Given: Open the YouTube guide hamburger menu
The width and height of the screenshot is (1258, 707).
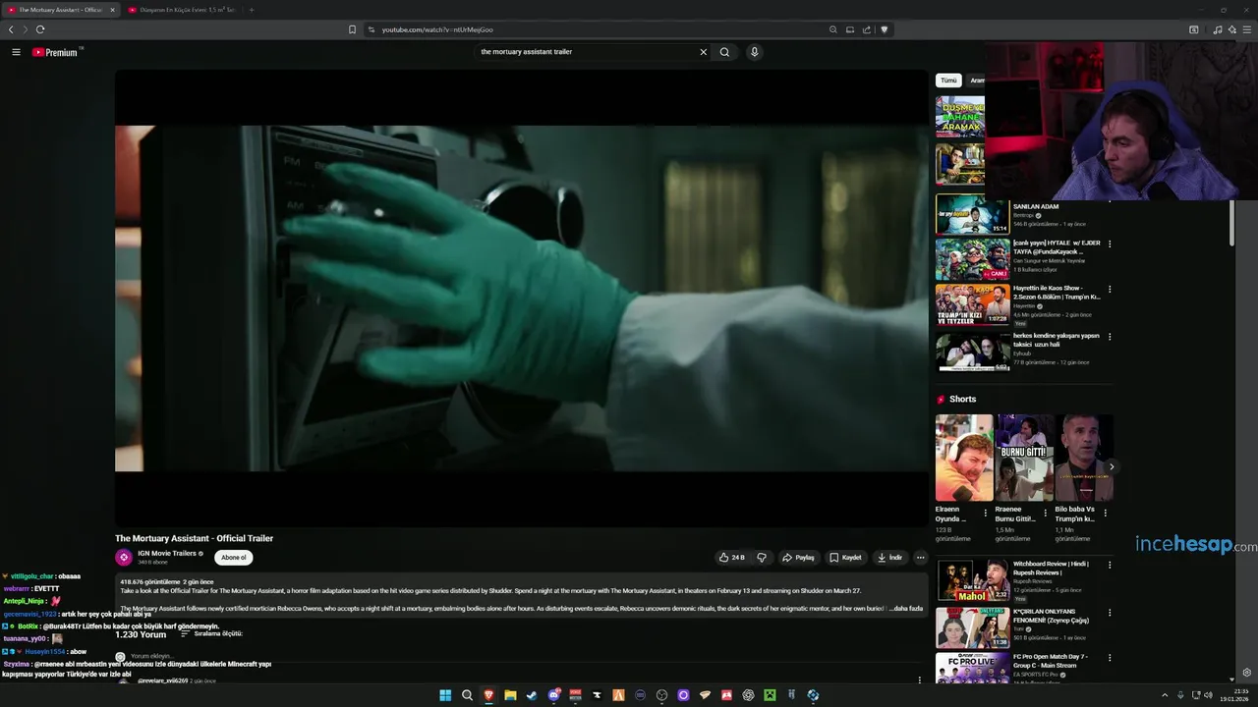Looking at the screenshot, I should (x=16, y=52).
